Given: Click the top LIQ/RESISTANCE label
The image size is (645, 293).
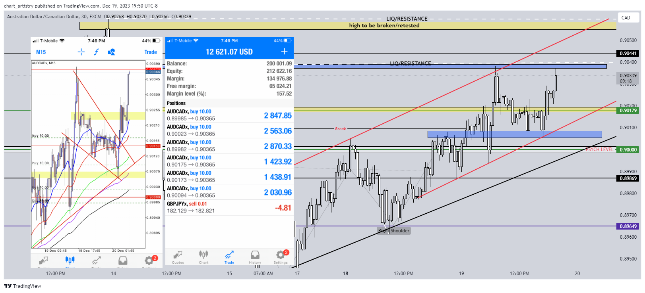Looking at the screenshot, I should pos(407,19).
